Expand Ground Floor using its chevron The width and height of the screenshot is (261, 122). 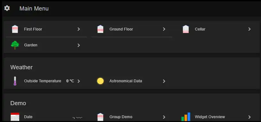164,29
